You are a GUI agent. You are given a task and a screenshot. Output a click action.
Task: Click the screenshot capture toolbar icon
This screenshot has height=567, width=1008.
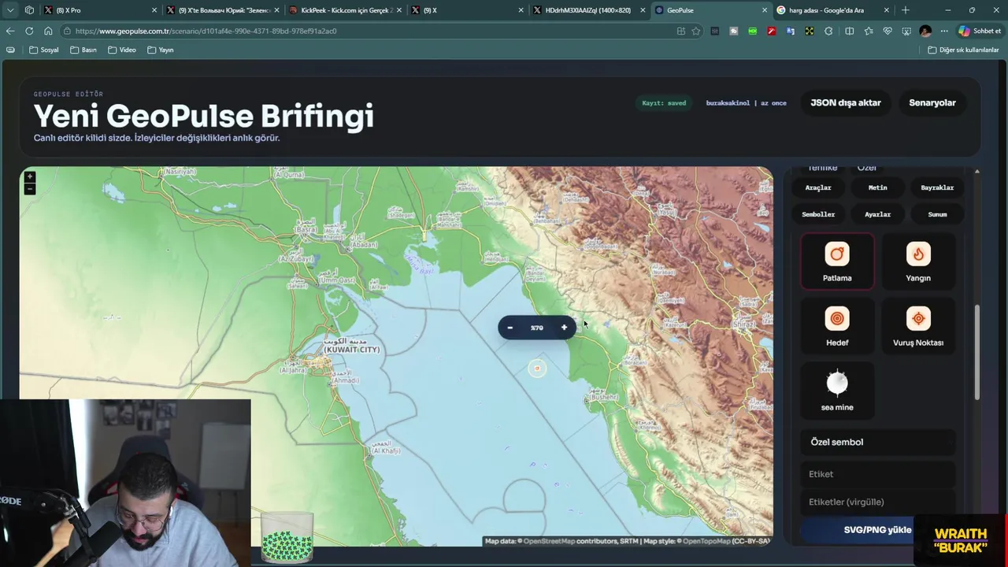pyautogui.click(x=906, y=31)
